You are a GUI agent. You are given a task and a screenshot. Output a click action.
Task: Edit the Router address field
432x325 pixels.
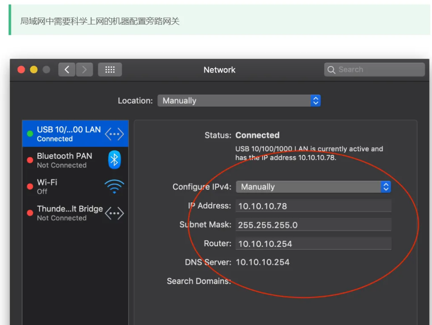click(313, 244)
